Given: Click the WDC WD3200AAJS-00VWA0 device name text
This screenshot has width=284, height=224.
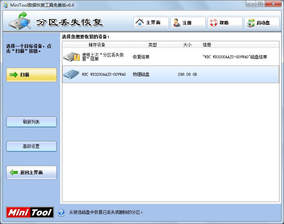Looking at the screenshot, I should 104,74.
